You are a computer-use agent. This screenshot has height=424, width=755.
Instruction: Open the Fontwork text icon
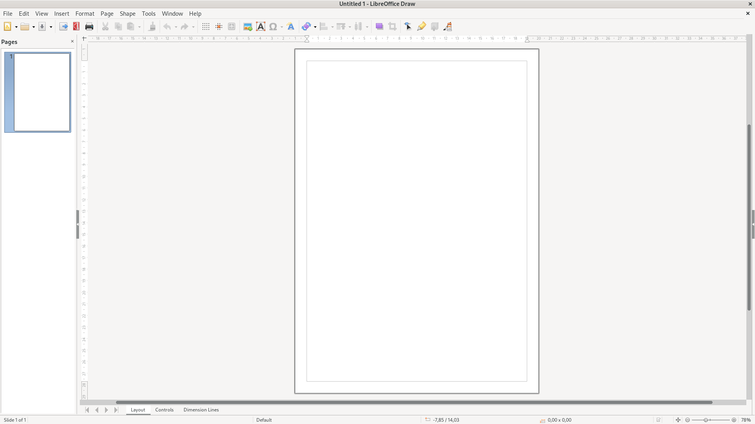tap(291, 27)
